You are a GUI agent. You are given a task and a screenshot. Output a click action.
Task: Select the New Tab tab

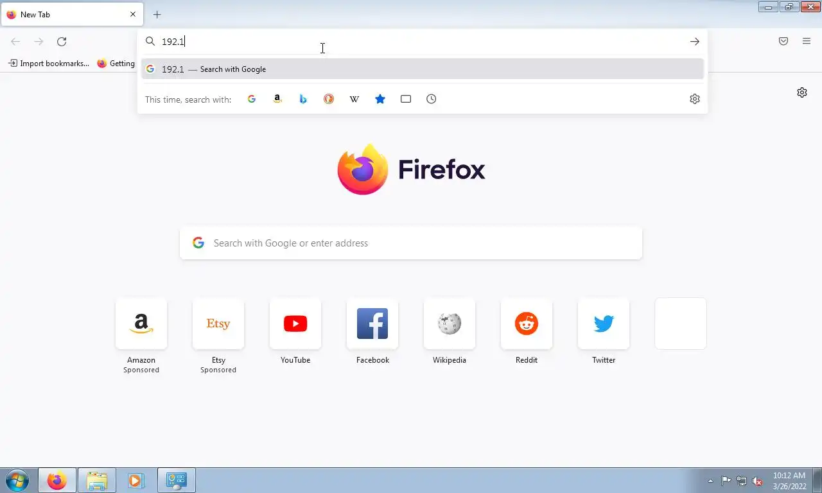71,14
